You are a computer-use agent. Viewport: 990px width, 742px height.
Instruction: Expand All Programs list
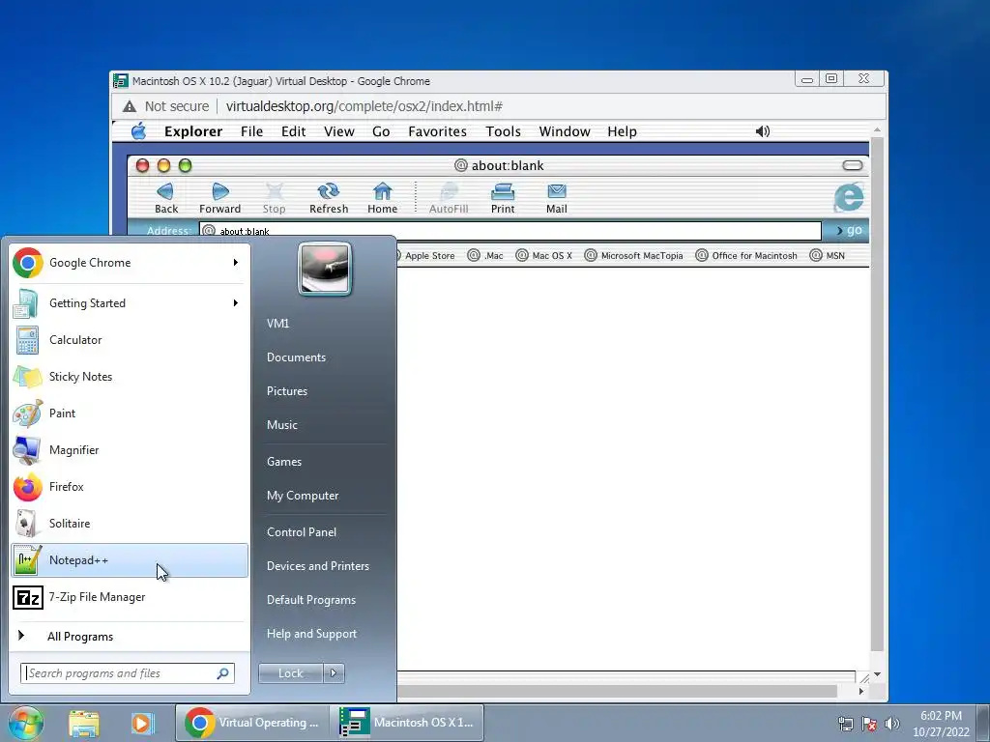(x=130, y=636)
